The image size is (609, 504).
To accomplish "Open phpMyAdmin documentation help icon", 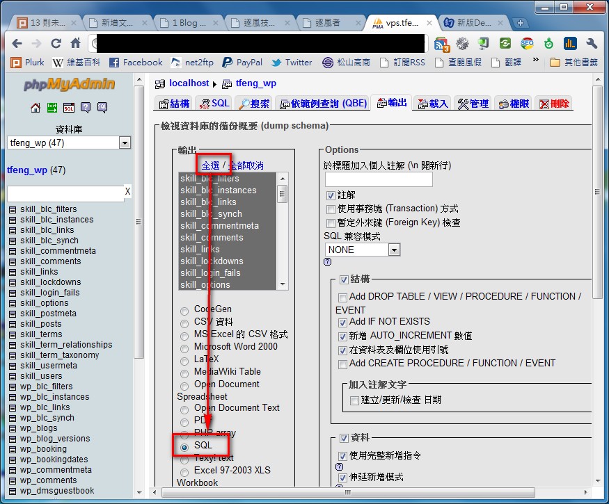I will [x=86, y=108].
